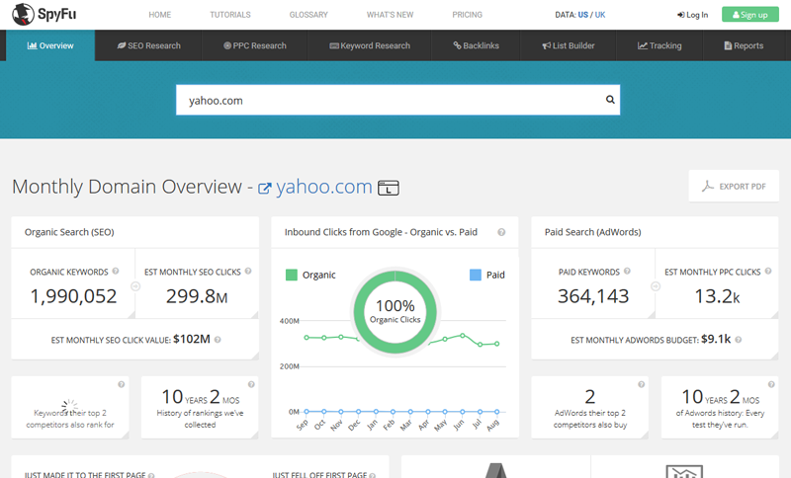Open the Overview tab
The image size is (791, 478).
(50, 45)
